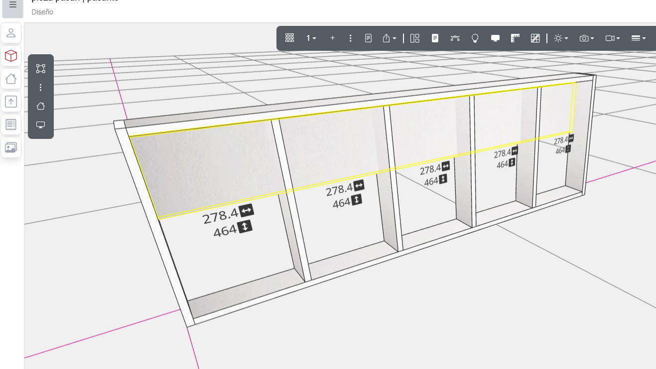Click the panel layout icon in toolbar
The width and height of the screenshot is (656, 369).
pyautogui.click(x=415, y=38)
